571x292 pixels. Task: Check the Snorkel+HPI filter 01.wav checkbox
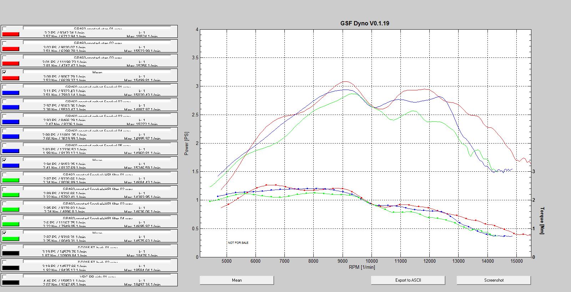click(x=4, y=175)
